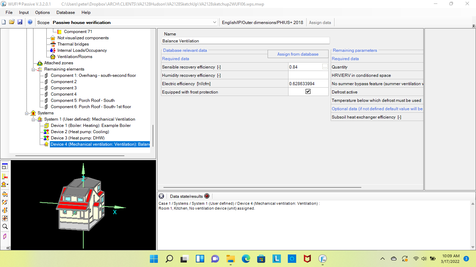Click the center view compass icon

click(5, 218)
